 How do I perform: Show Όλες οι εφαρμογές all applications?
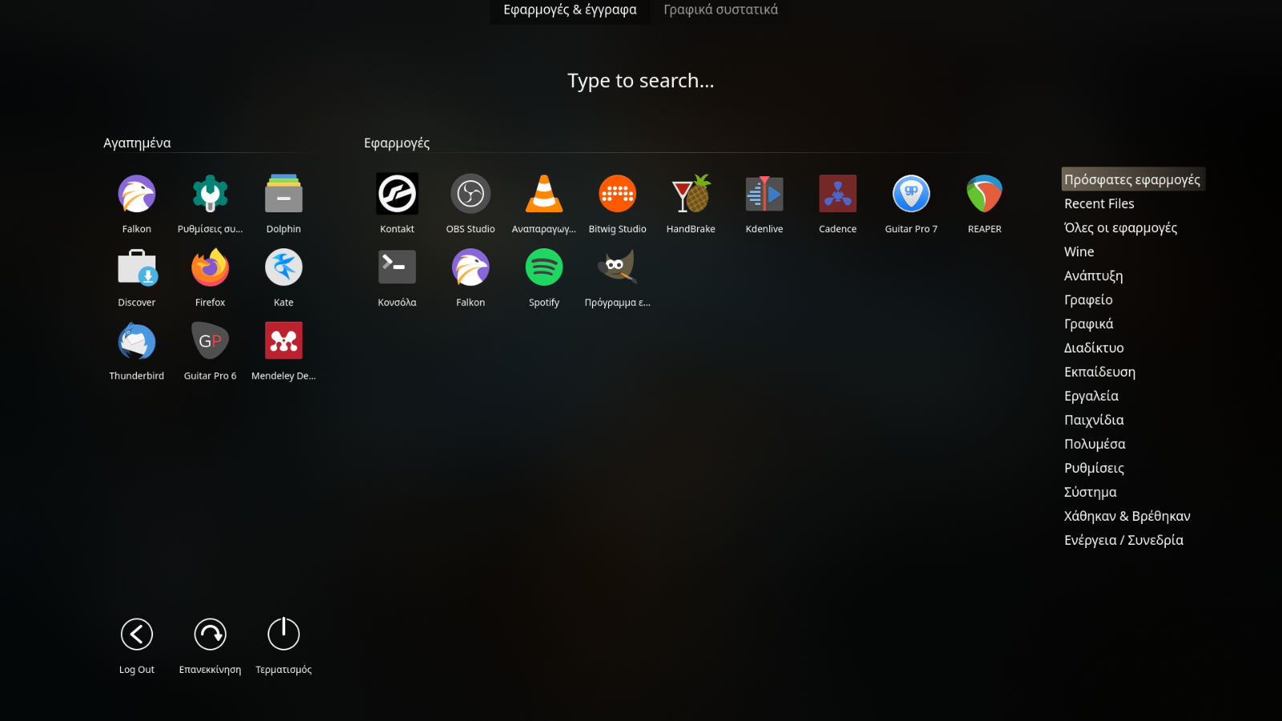pos(1121,228)
